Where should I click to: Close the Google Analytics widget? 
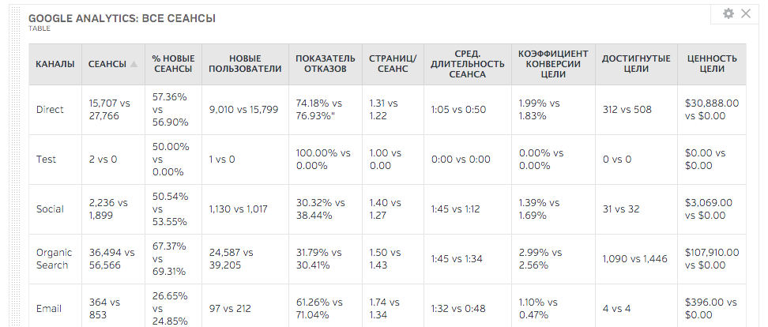[745, 13]
